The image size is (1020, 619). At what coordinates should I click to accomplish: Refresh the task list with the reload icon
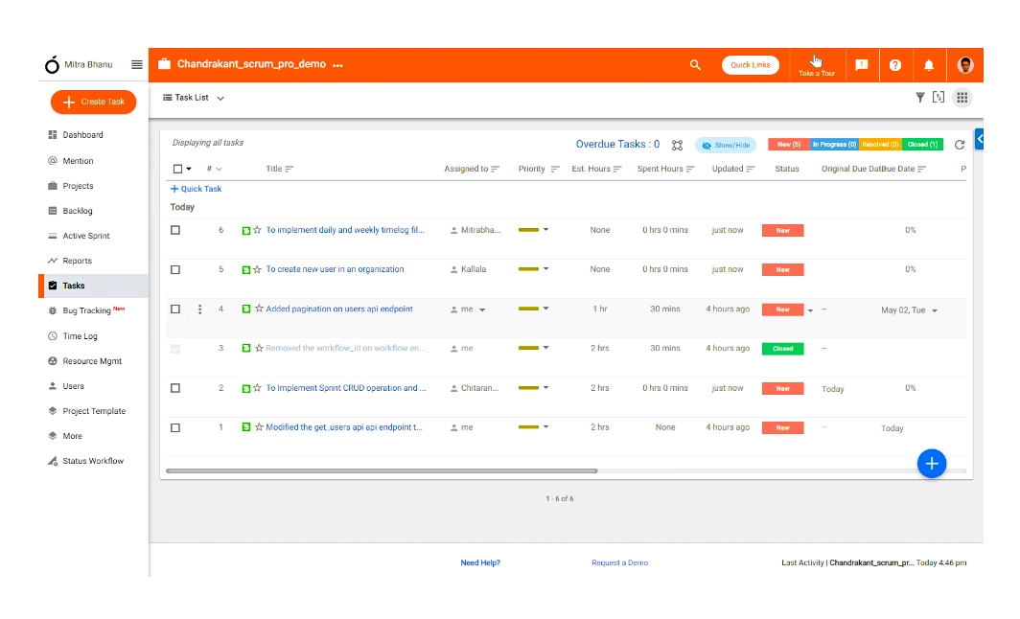960,143
